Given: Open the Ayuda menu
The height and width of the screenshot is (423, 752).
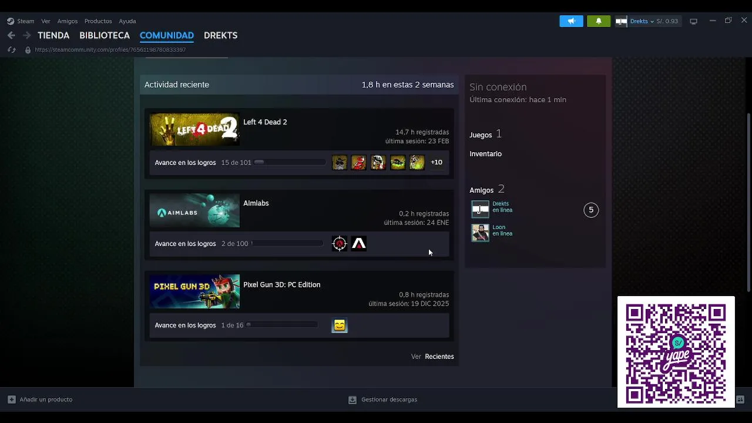Looking at the screenshot, I should (127, 21).
